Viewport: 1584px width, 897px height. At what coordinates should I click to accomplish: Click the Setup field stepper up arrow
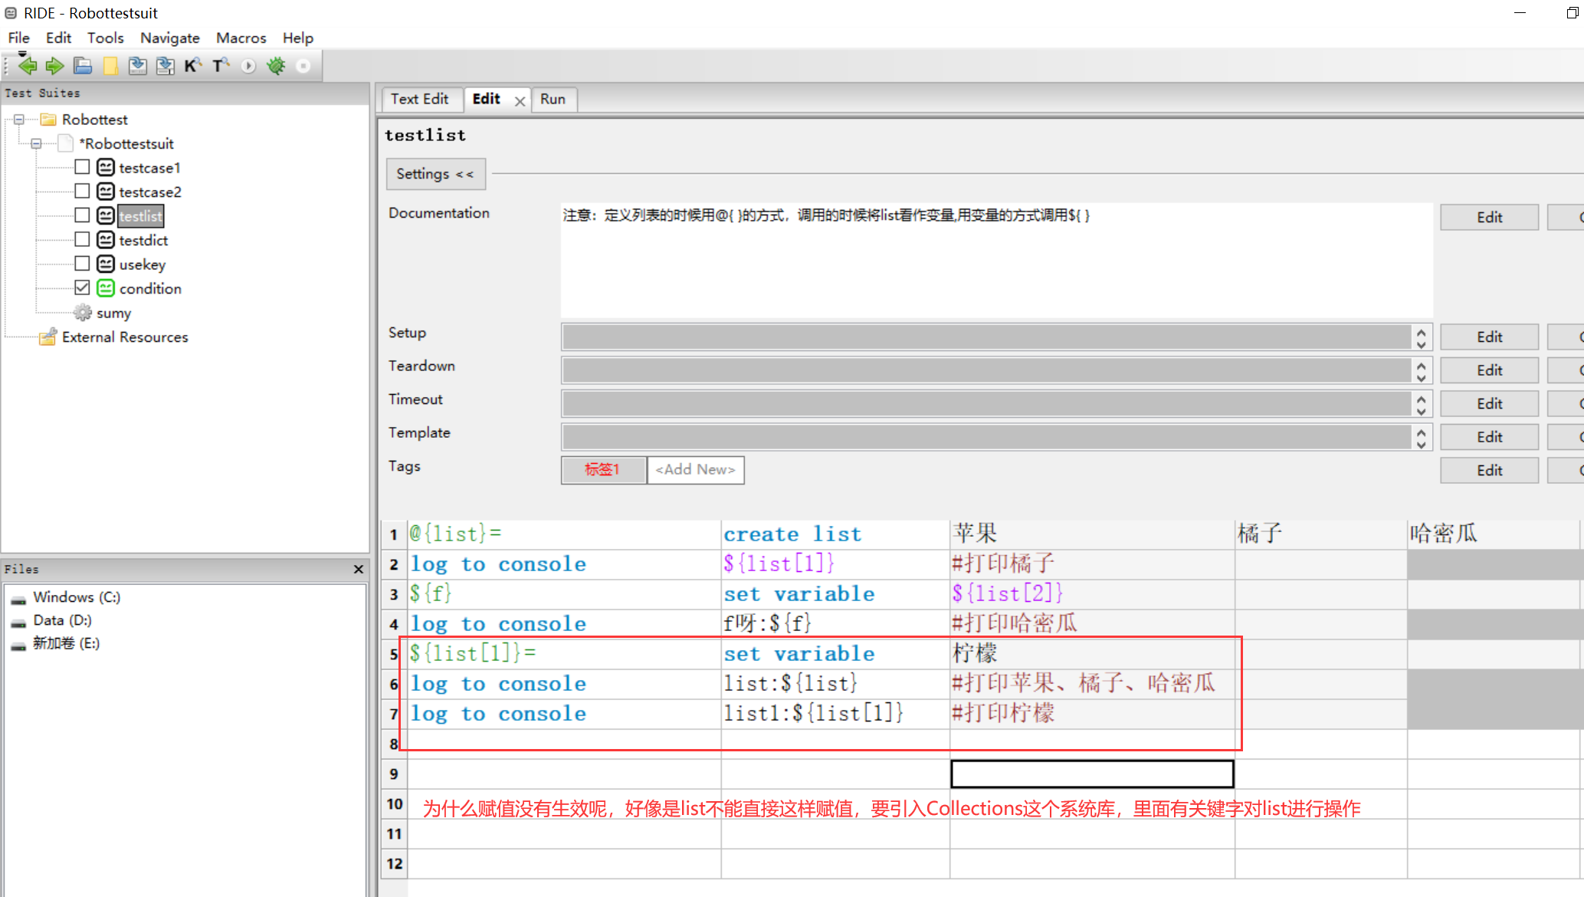[x=1421, y=332]
